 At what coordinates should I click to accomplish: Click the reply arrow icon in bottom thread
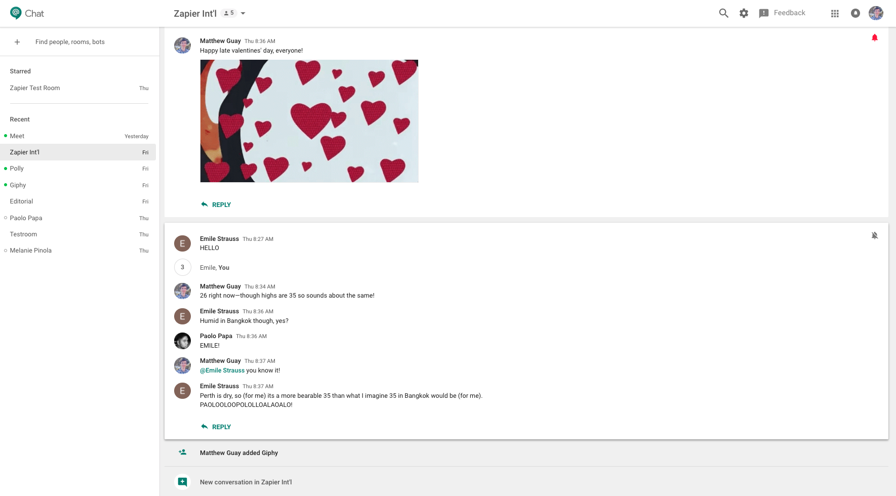(205, 426)
